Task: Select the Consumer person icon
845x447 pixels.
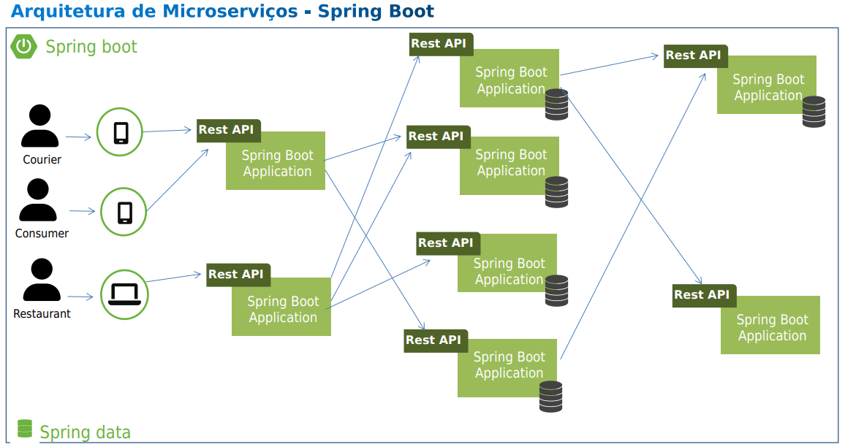Action: [38, 200]
